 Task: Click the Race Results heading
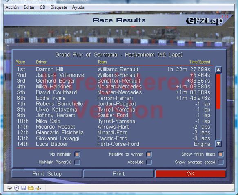(x=119, y=20)
